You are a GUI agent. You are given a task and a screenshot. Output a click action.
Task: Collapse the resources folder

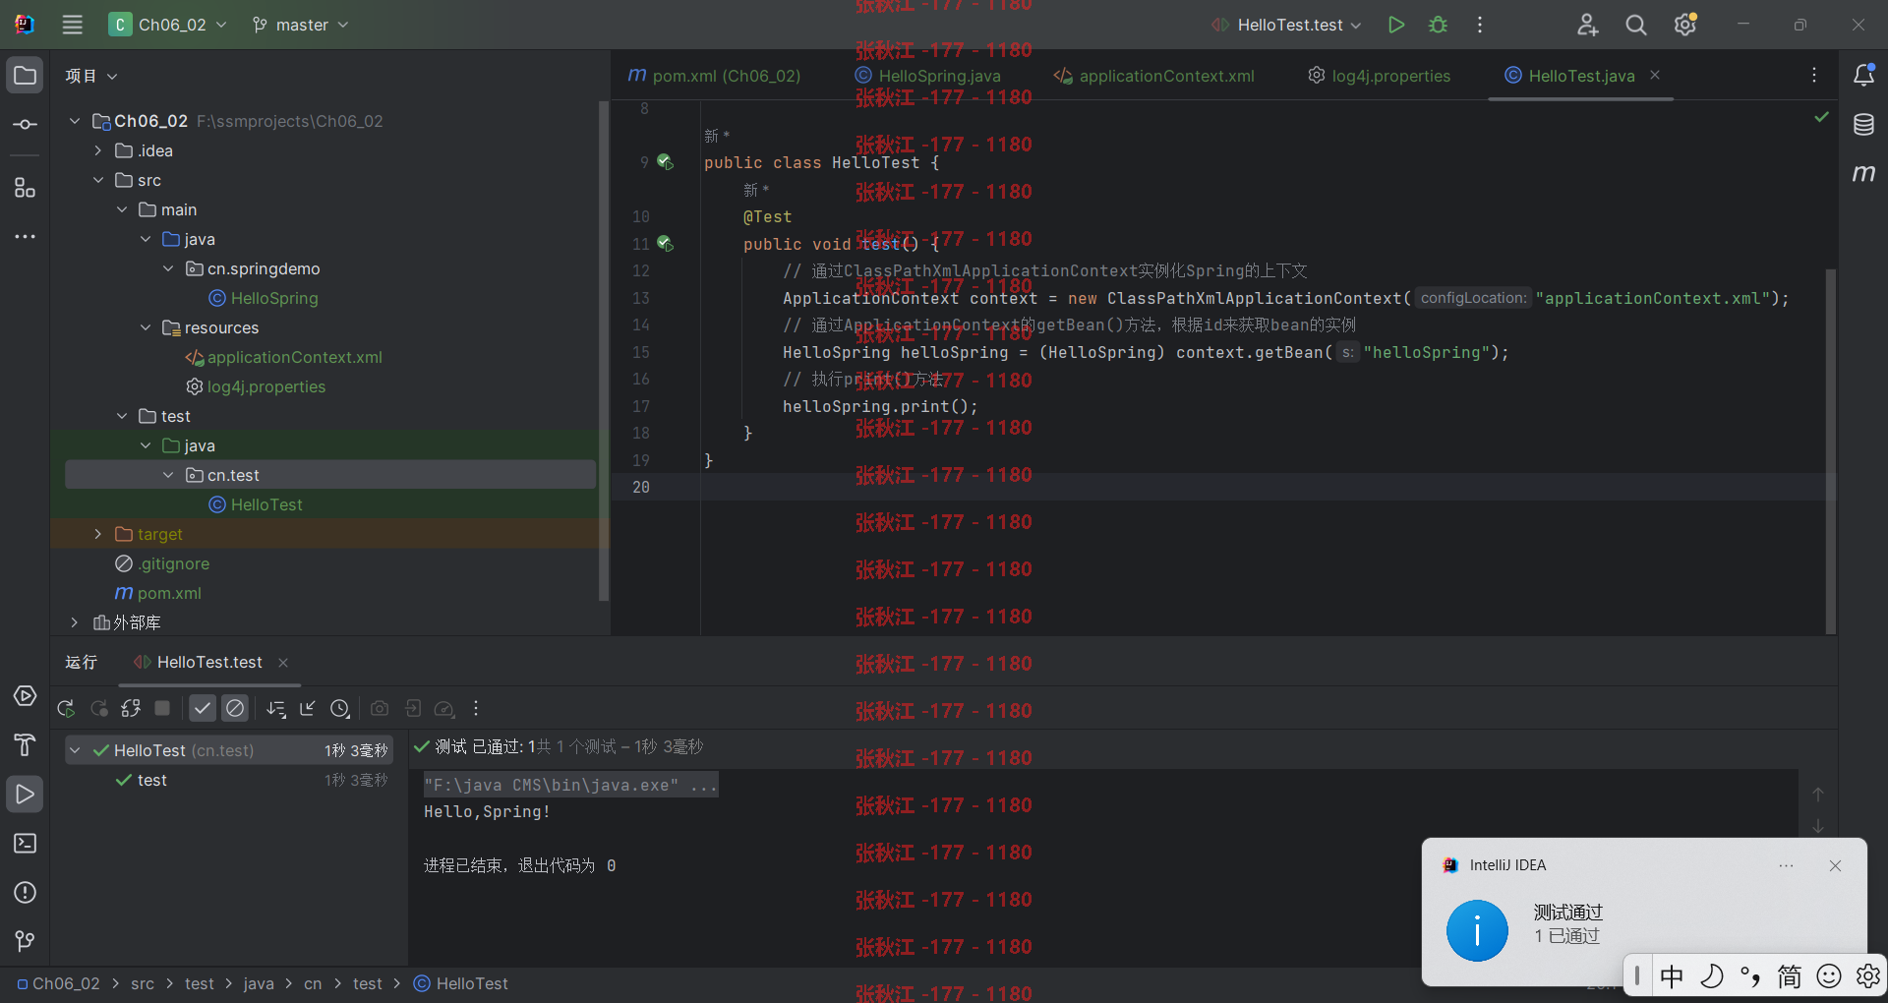point(146,327)
